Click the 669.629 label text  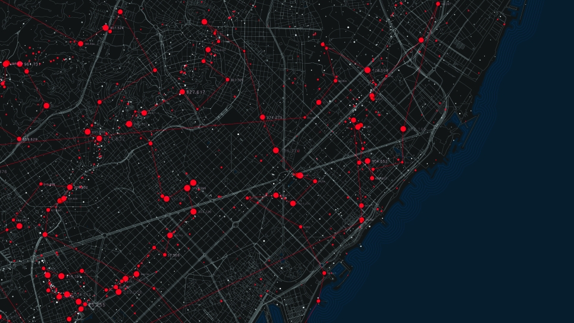pyautogui.click(x=30, y=139)
